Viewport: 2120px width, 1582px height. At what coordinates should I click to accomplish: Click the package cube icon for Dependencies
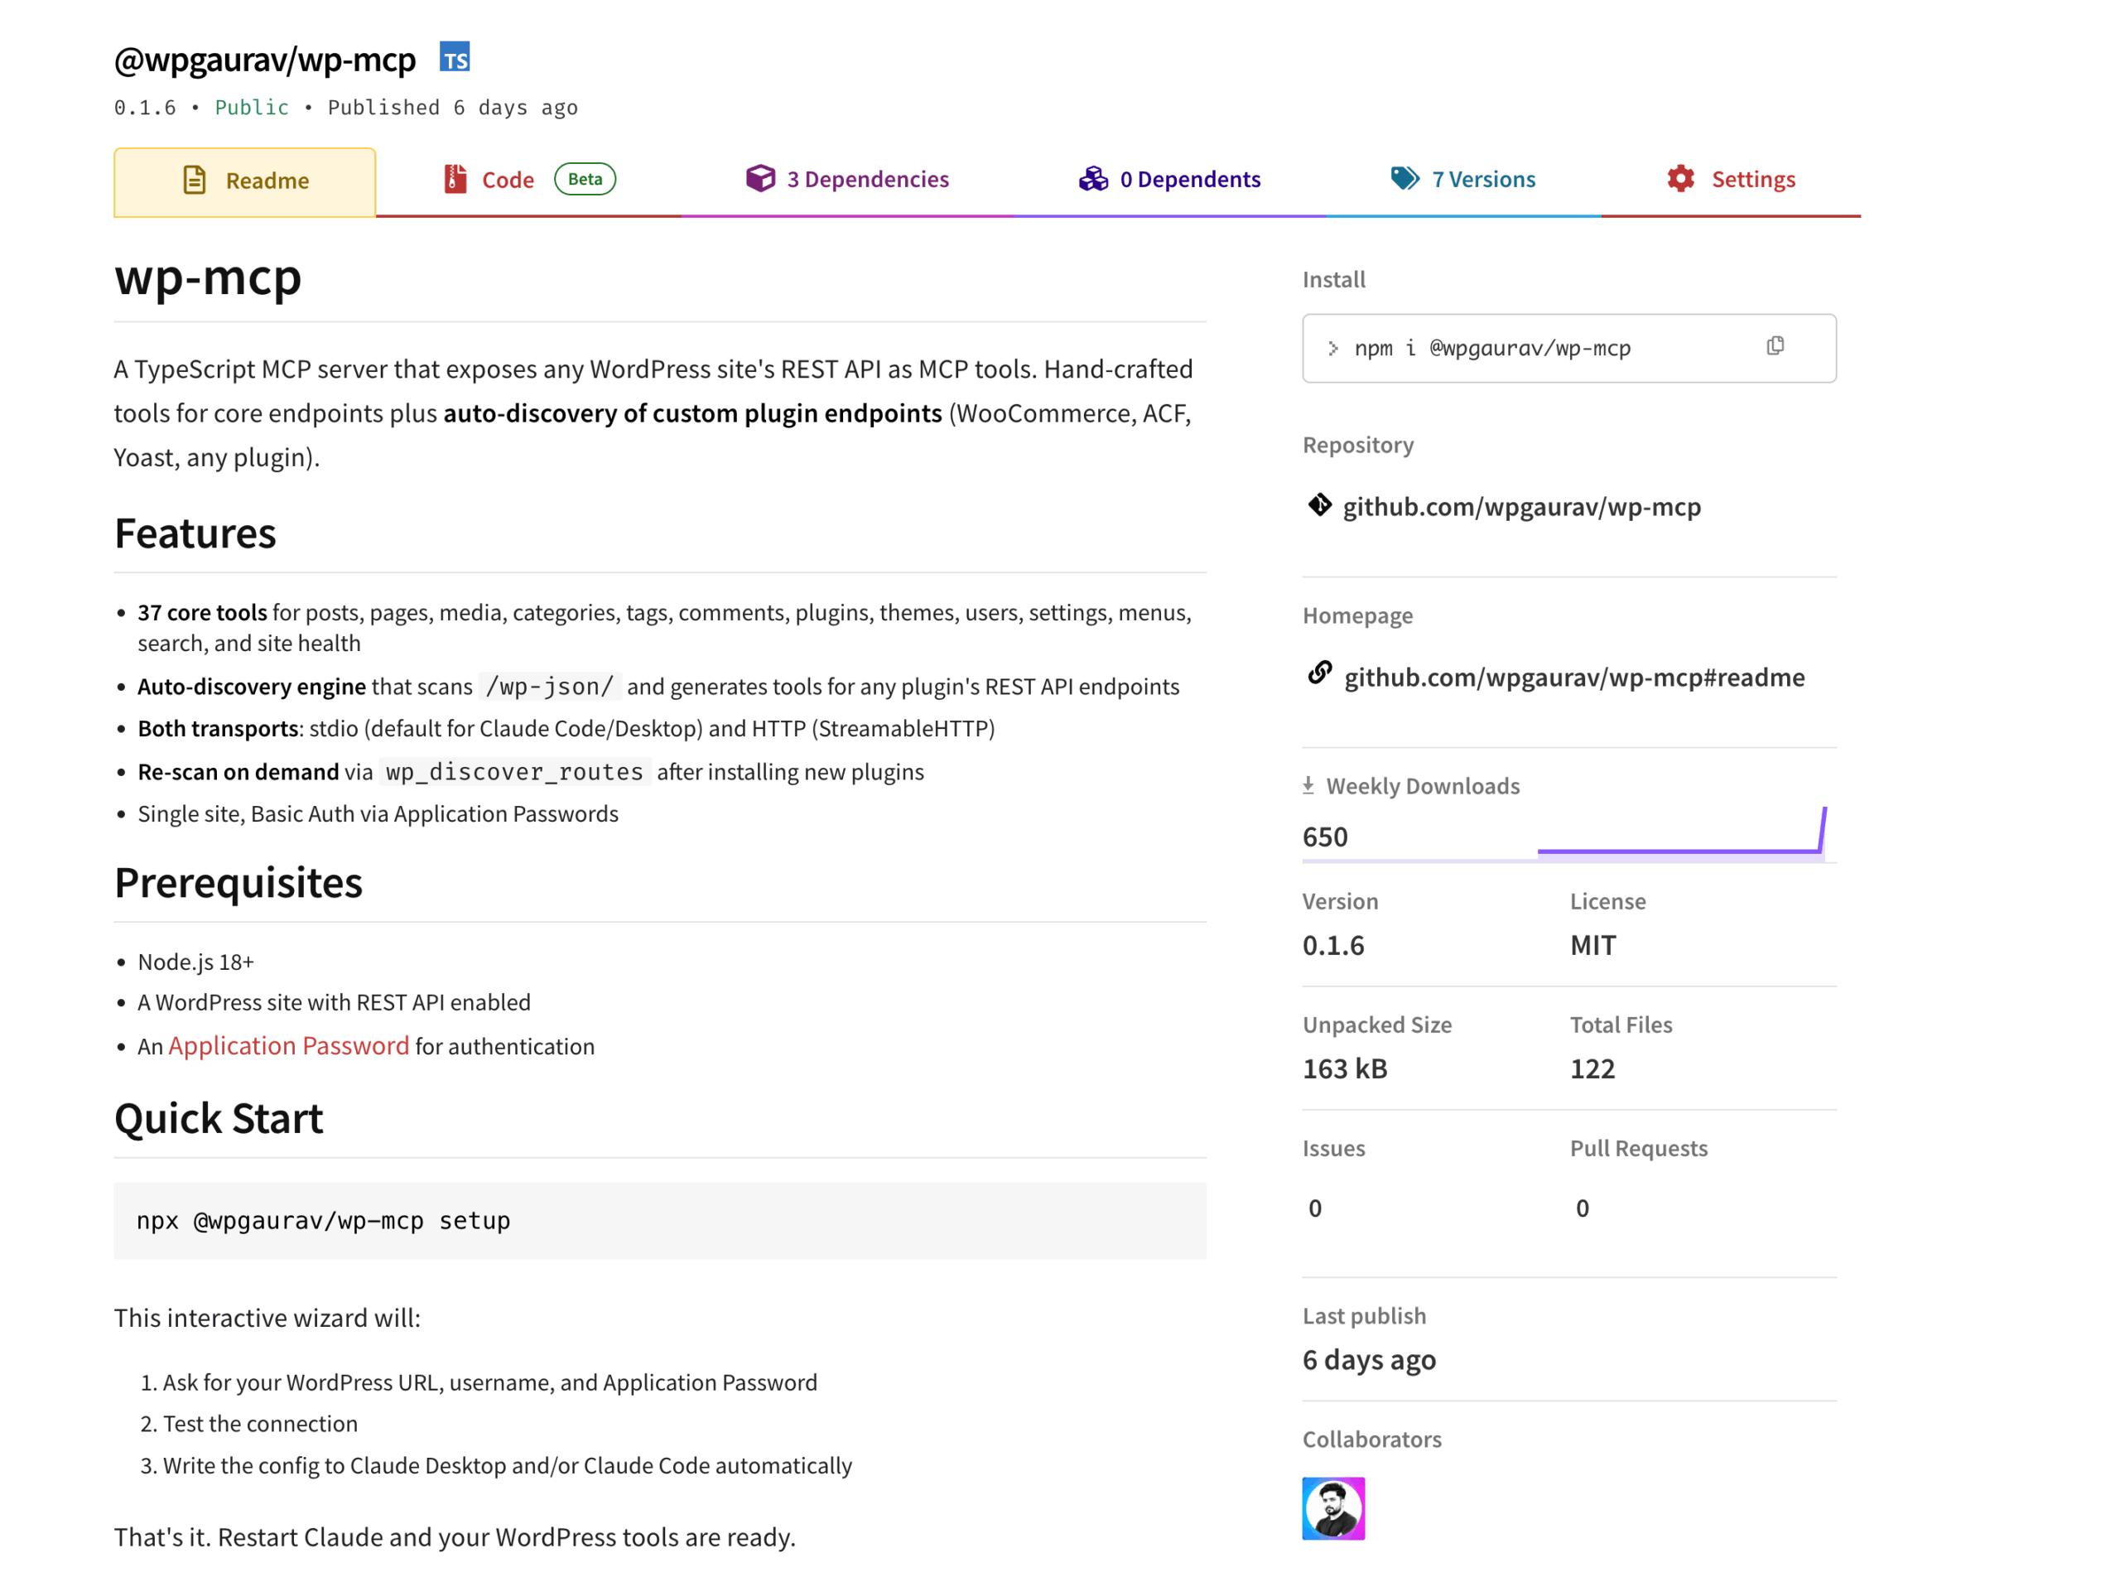(759, 178)
